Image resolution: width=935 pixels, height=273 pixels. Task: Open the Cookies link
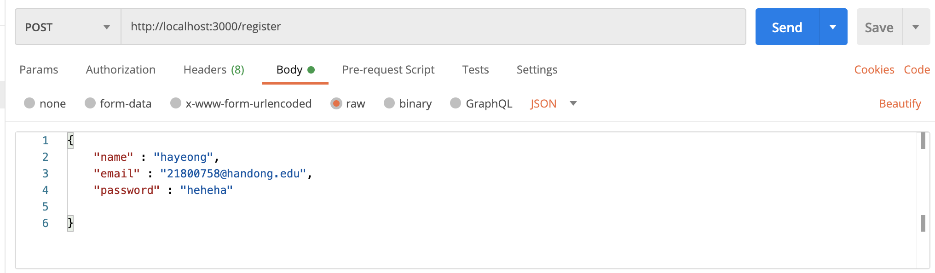point(874,69)
